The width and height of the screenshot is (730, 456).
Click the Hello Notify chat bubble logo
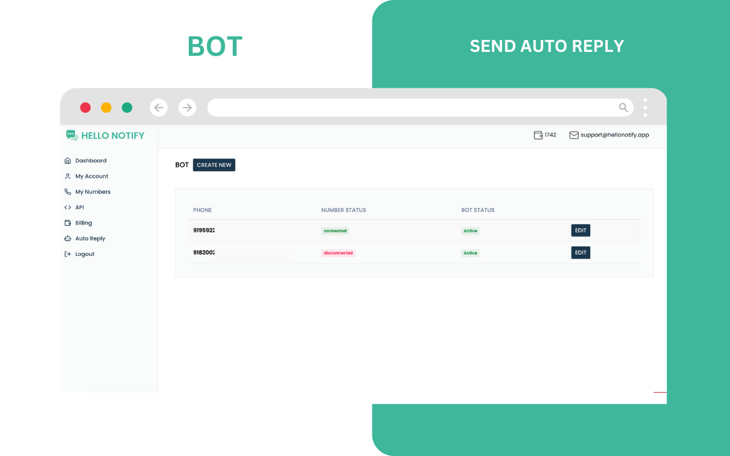(x=71, y=135)
